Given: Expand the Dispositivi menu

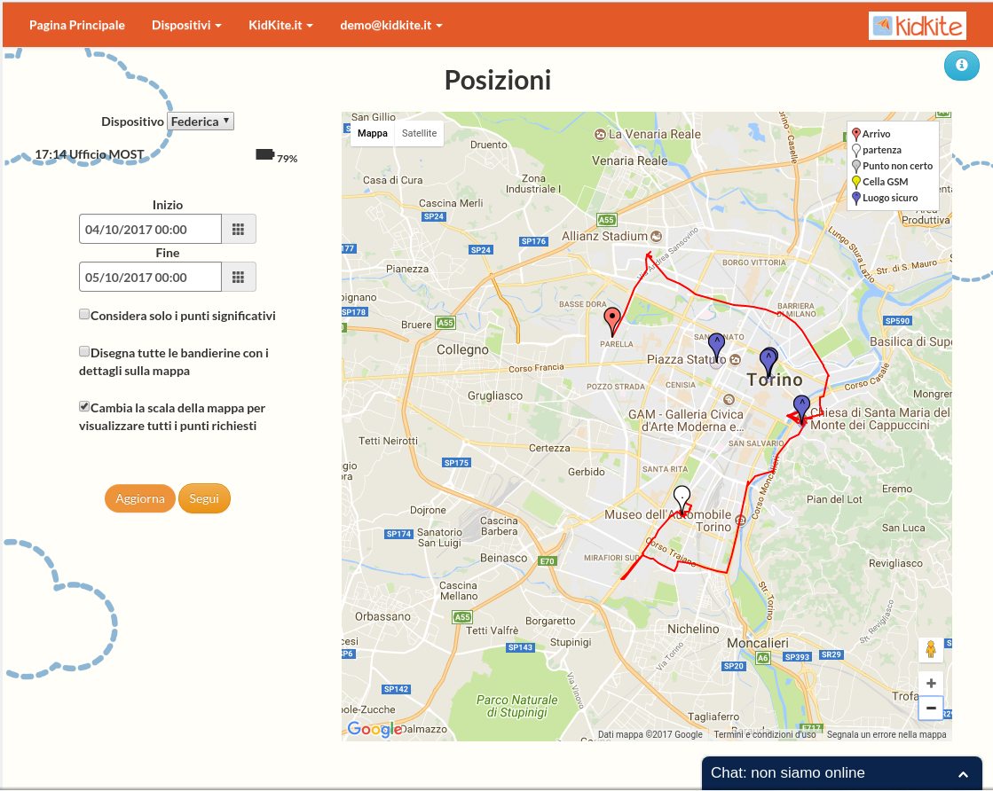Looking at the screenshot, I should pos(186,26).
